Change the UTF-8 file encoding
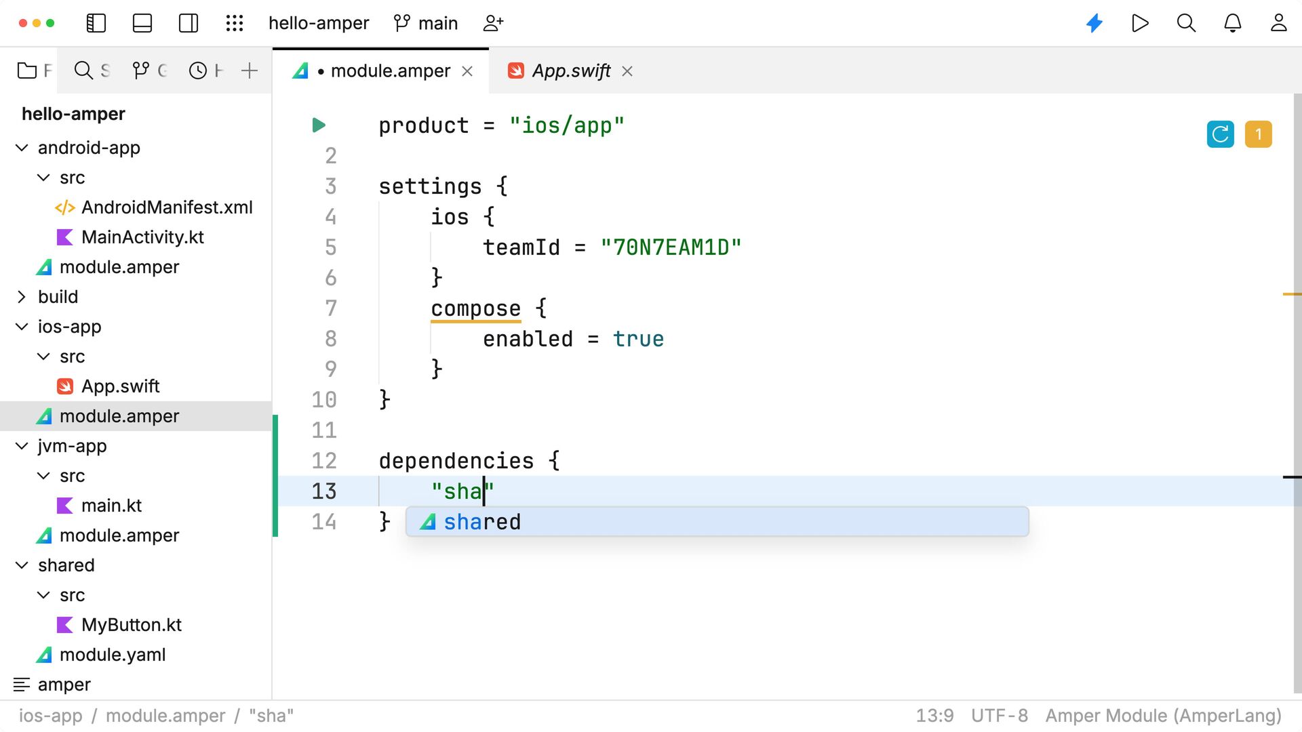Image resolution: width=1302 pixels, height=732 pixels. 1000,716
